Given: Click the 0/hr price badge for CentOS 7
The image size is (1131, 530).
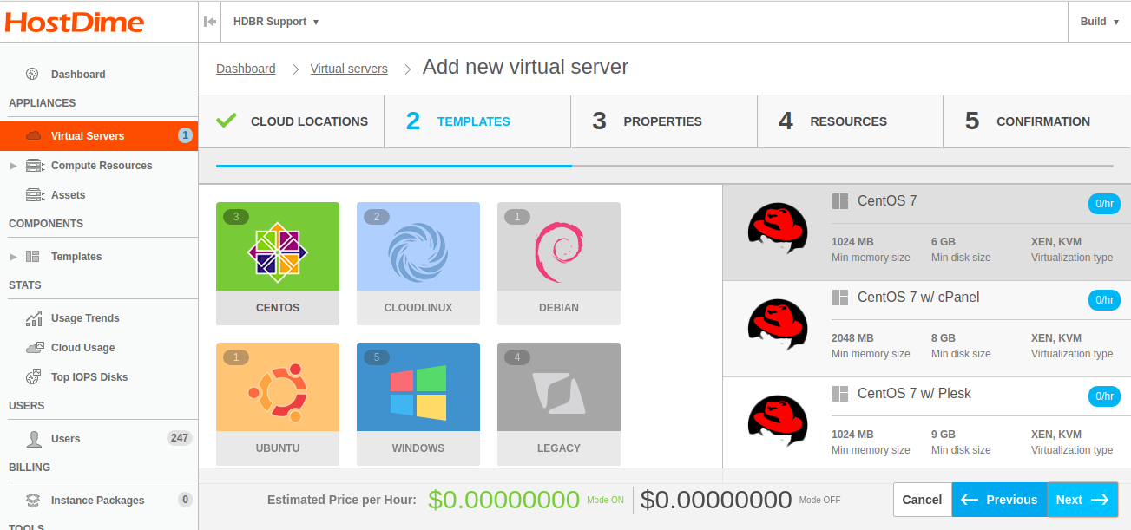Looking at the screenshot, I should (x=1104, y=204).
